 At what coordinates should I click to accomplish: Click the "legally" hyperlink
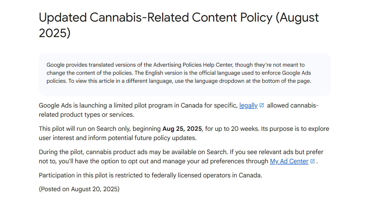point(248,106)
